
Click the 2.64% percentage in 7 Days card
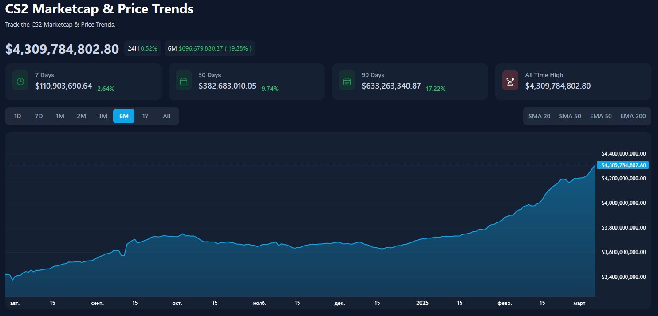[x=106, y=89]
